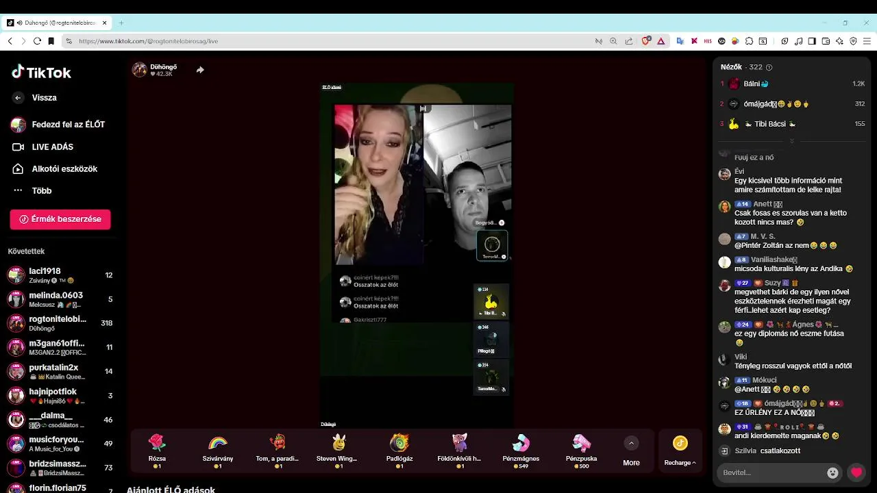This screenshot has width=877, height=493.
Task: Close the Dühöngő browser tab
Action: tap(105, 23)
